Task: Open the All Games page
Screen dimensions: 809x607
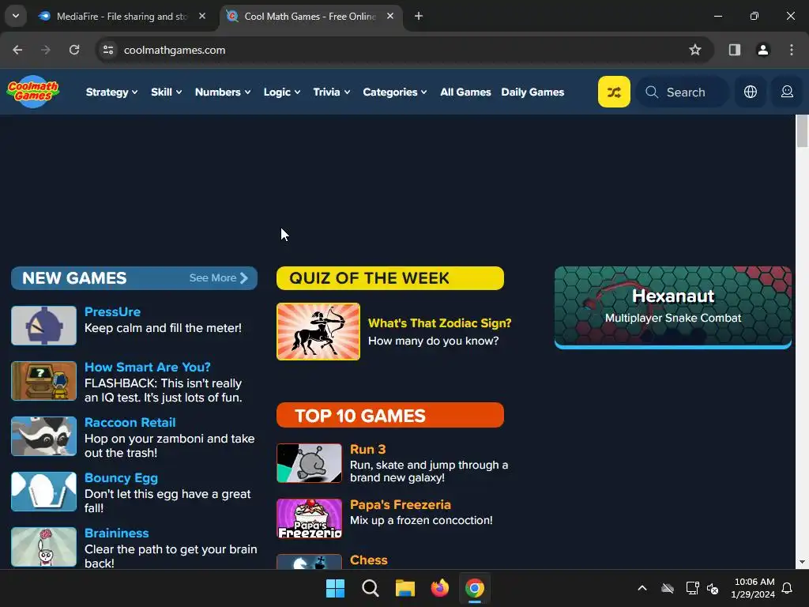Action: pos(465,92)
